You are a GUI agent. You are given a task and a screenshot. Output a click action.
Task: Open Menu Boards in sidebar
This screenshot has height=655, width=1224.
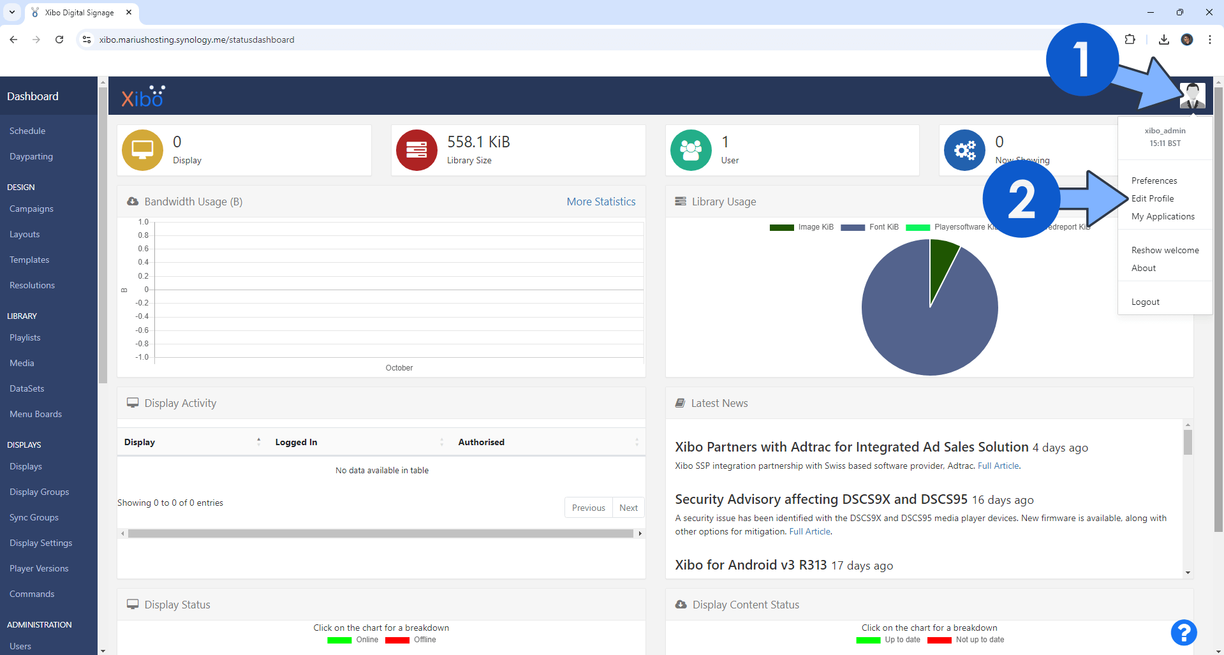36,414
